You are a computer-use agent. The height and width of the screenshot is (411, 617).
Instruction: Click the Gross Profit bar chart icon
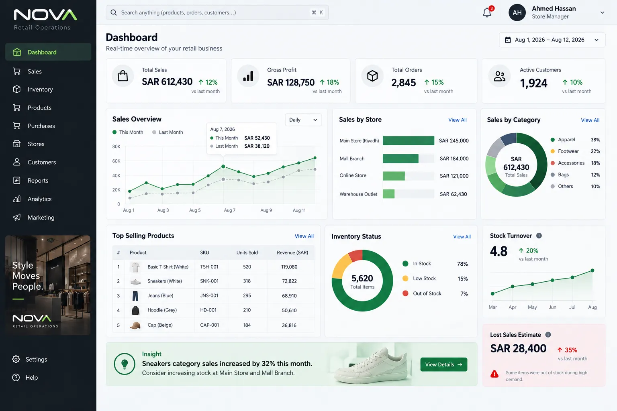click(x=248, y=76)
